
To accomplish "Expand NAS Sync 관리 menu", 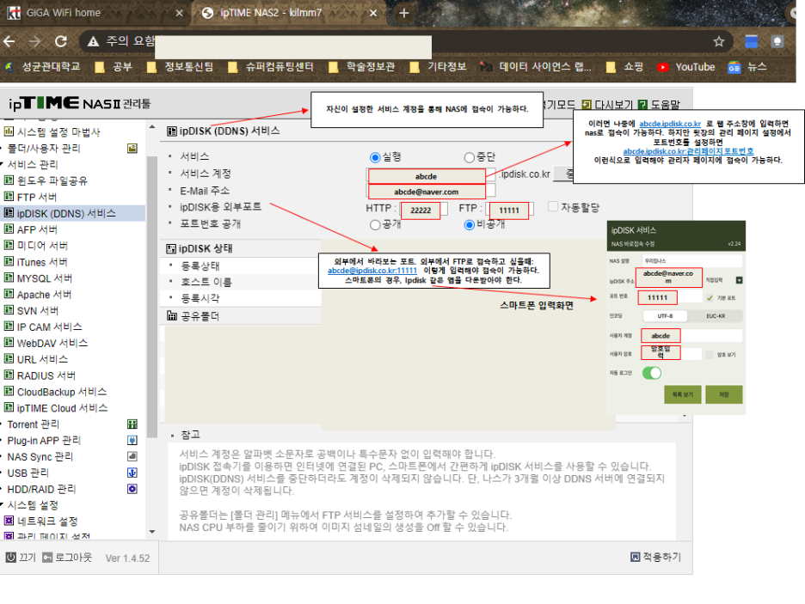I will click(40, 456).
